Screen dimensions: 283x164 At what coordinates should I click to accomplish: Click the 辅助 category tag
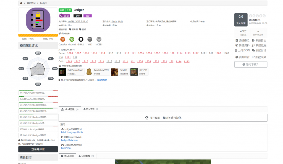(64, 16)
